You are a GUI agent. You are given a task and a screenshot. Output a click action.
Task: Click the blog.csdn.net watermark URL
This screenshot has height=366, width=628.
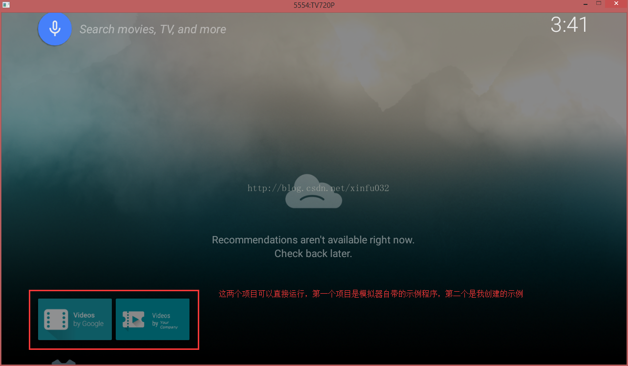click(318, 188)
